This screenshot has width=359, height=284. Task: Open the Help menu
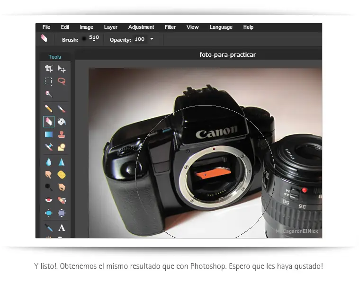coord(249,27)
